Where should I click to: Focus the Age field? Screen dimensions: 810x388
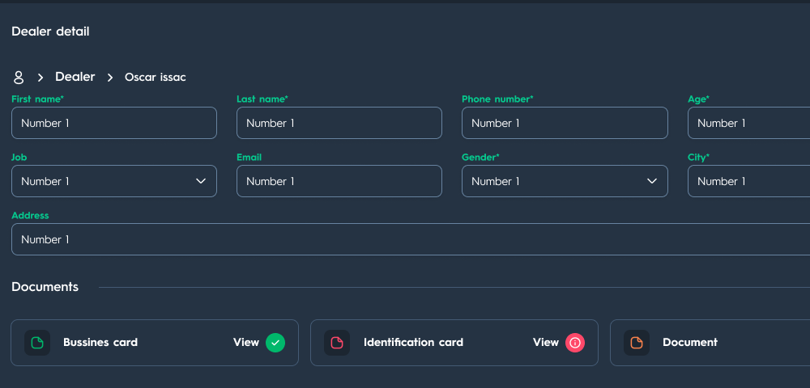tap(749, 123)
